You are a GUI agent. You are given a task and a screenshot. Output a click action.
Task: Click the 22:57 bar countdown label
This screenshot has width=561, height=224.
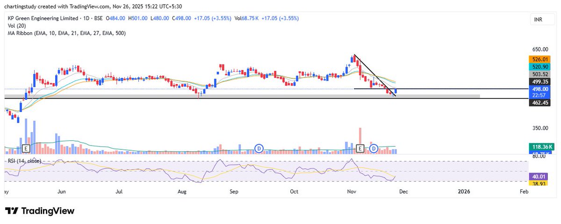[x=539, y=95]
